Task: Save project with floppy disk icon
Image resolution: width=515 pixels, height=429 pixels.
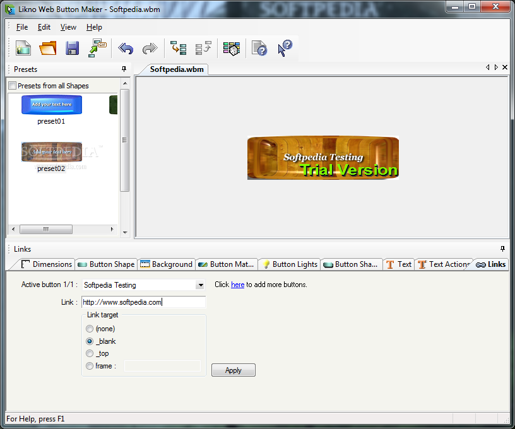Action: 72,48
